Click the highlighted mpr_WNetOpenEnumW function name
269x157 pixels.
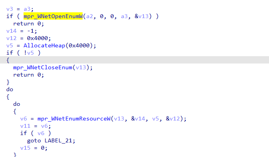(53, 16)
